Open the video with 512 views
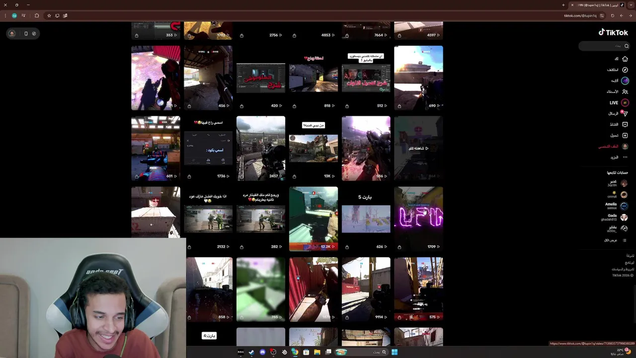 tap(366, 78)
